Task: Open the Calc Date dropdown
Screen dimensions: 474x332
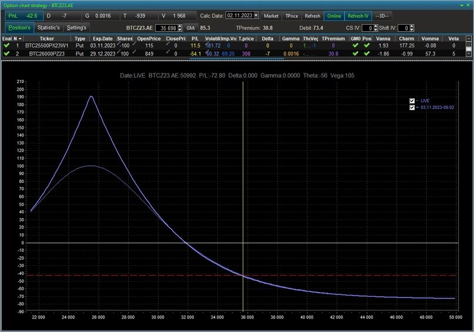Action: click(x=256, y=16)
